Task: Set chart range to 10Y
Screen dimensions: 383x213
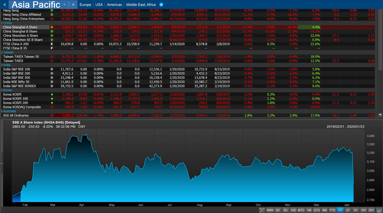Action: [x=364, y=210]
